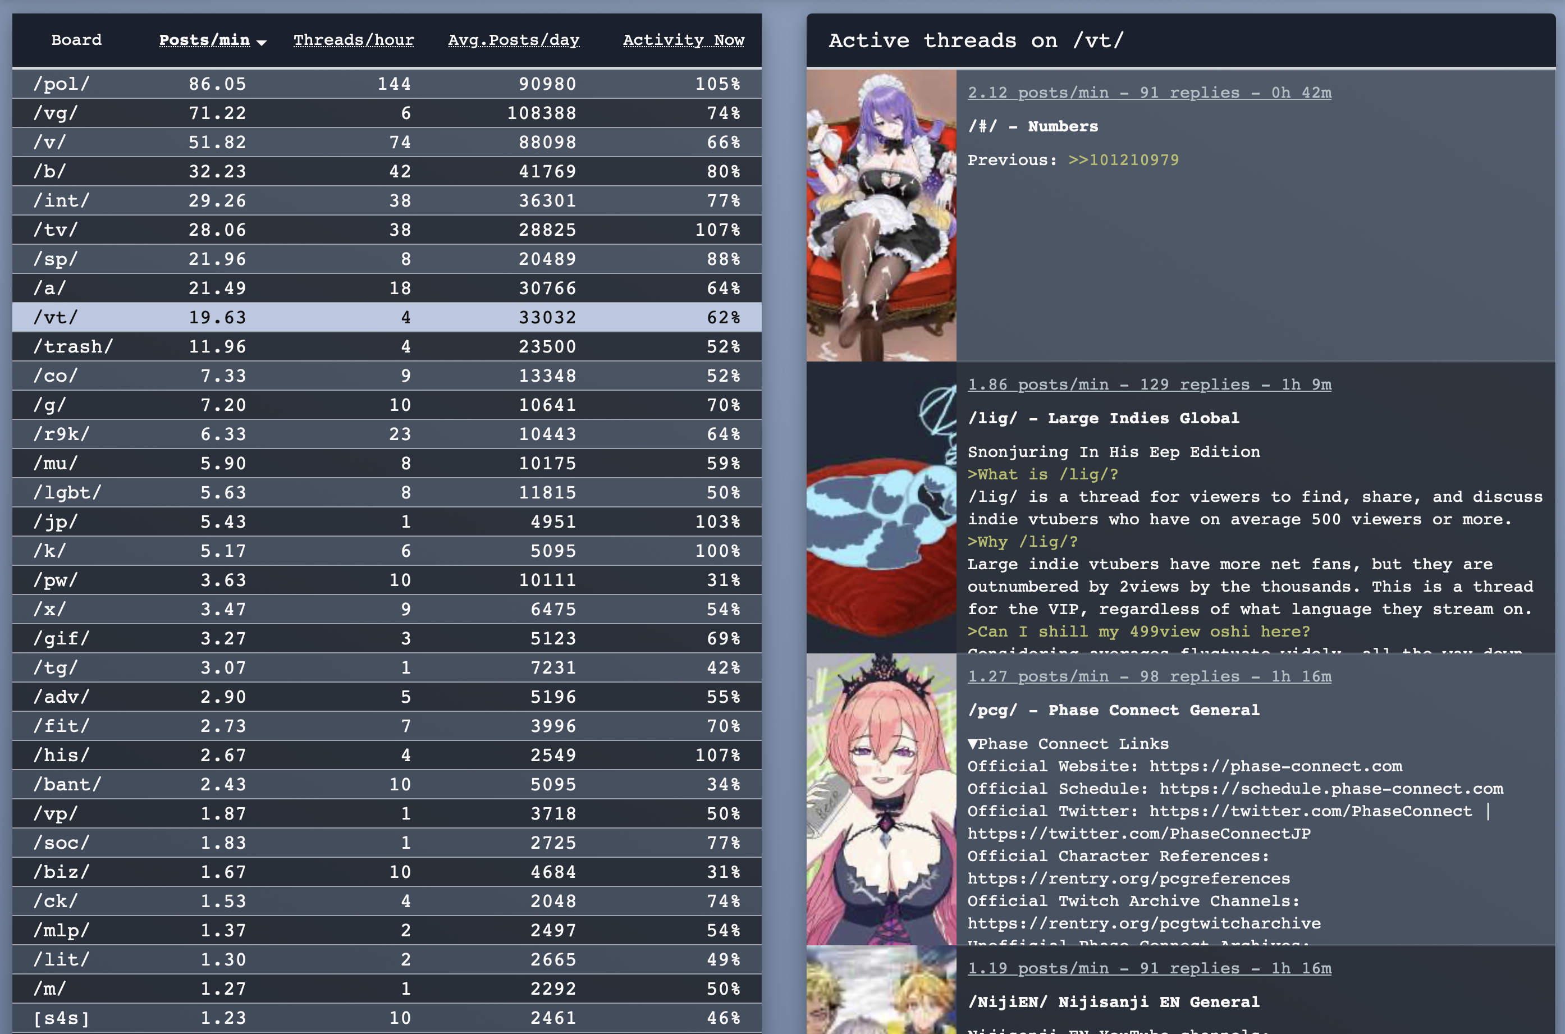Select the /trash/ board row
Screen dimensions: 1565x1034
coord(386,346)
